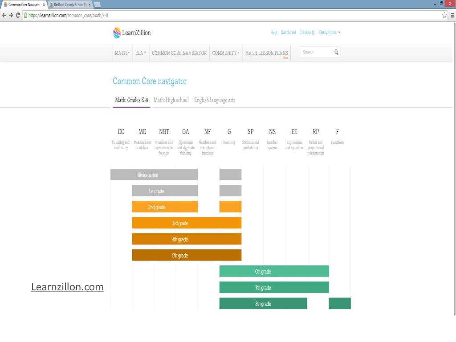Image resolution: width=456 pixels, height=342 pixels.
Task: Open the ELA dropdown menu
Action: 140,53
